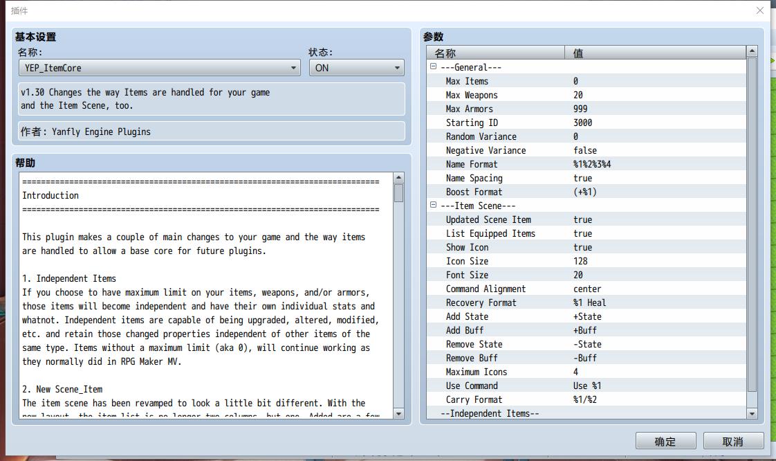Viewport: 776px width, 461px height.
Task: Click the 取消 cancel button
Action: click(x=733, y=441)
